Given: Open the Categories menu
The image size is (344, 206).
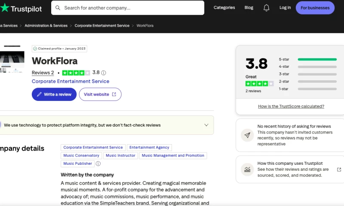Looking at the screenshot, I should tap(224, 8).
